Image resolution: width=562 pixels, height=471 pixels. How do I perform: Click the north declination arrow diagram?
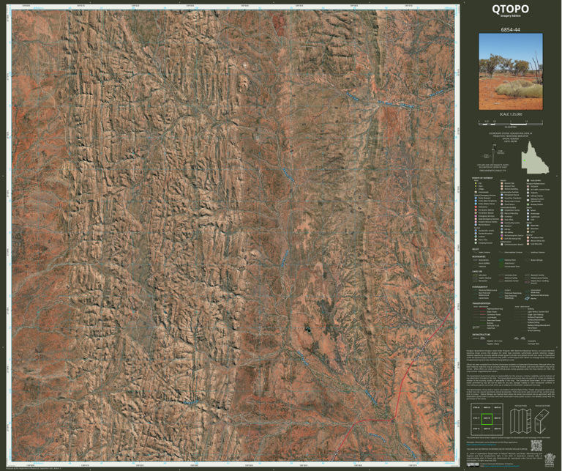pyautogui.click(x=494, y=153)
